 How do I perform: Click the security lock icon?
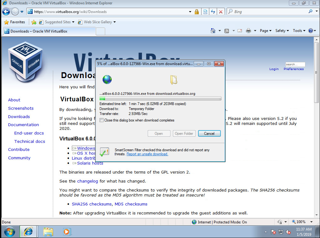(197, 11)
